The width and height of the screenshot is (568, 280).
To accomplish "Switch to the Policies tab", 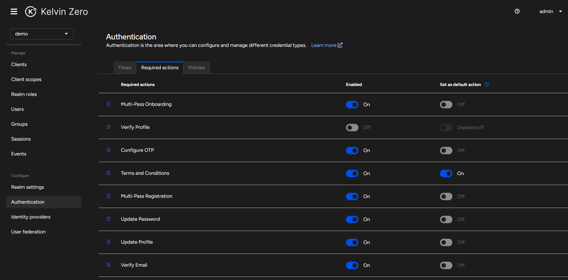I will tap(197, 68).
